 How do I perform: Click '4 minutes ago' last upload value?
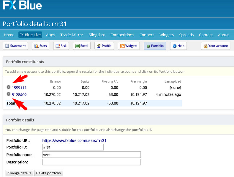(168, 95)
